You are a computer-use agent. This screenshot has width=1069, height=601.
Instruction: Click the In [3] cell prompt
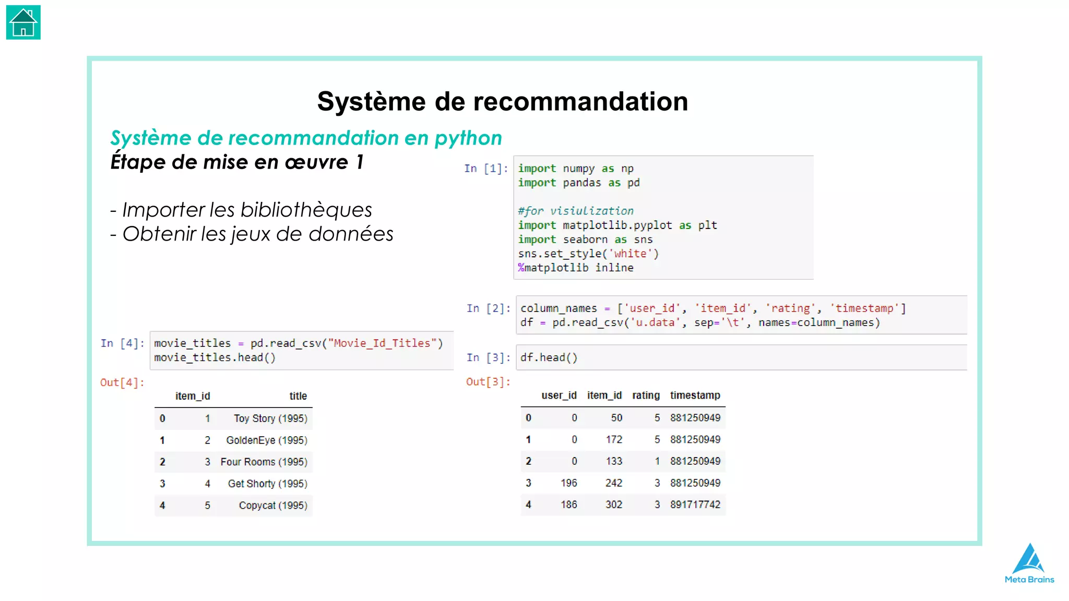pos(489,357)
